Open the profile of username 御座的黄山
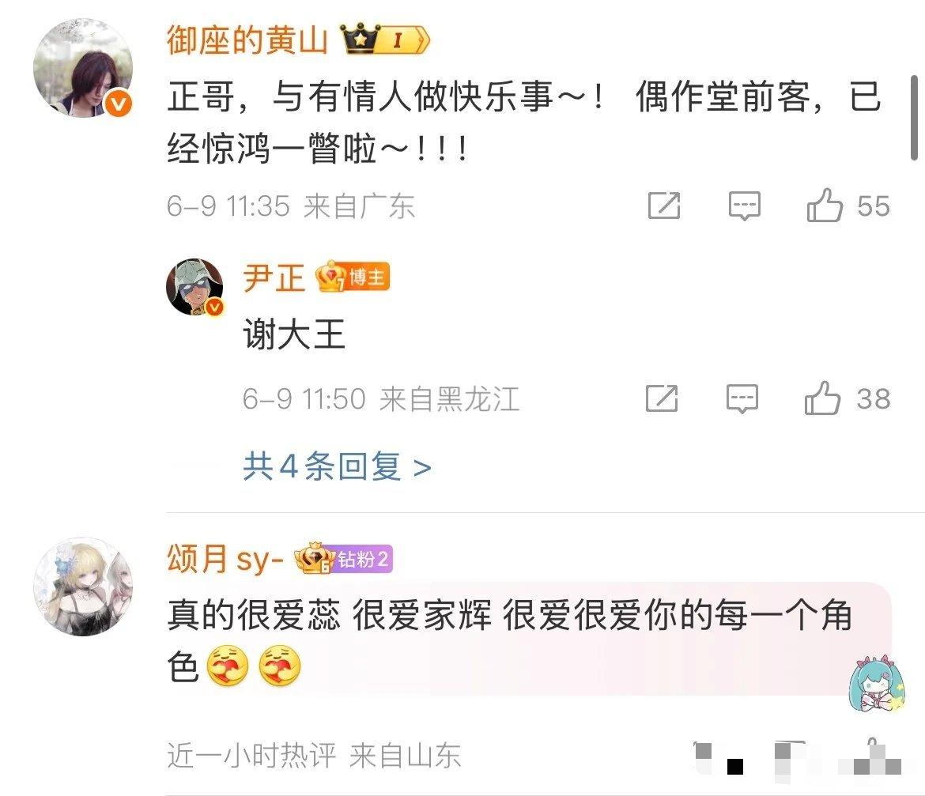 [247, 40]
